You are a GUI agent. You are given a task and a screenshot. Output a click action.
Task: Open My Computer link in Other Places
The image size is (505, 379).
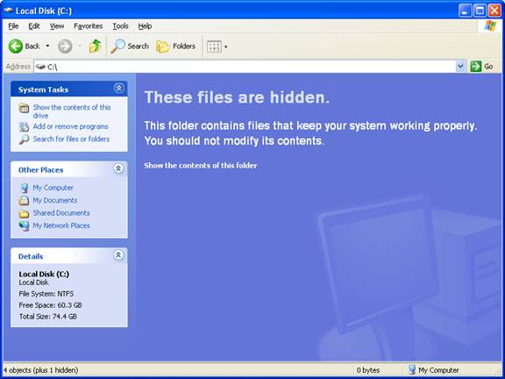point(53,188)
